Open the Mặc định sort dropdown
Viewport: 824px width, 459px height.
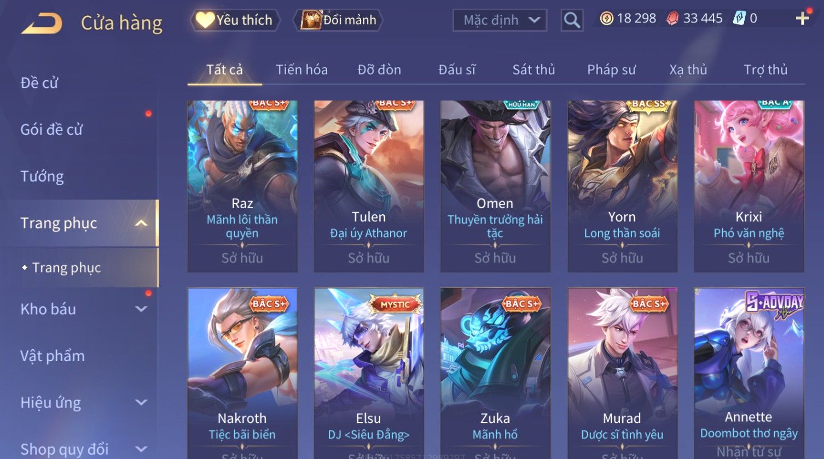(x=500, y=21)
